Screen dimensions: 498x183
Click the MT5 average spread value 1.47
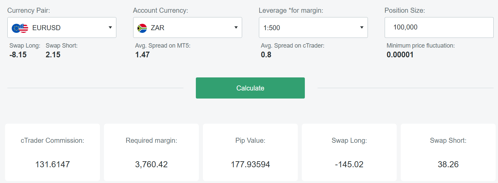click(143, 55)
